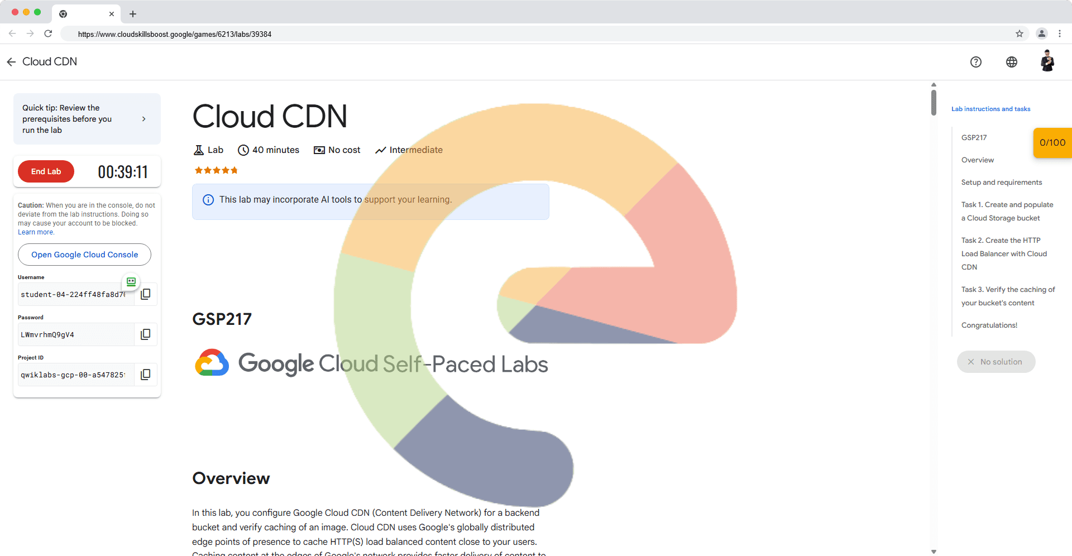Open the user profile avatar

pos(1047,61)
